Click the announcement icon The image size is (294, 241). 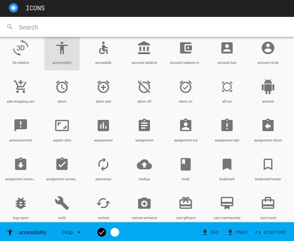pos(21,125)
